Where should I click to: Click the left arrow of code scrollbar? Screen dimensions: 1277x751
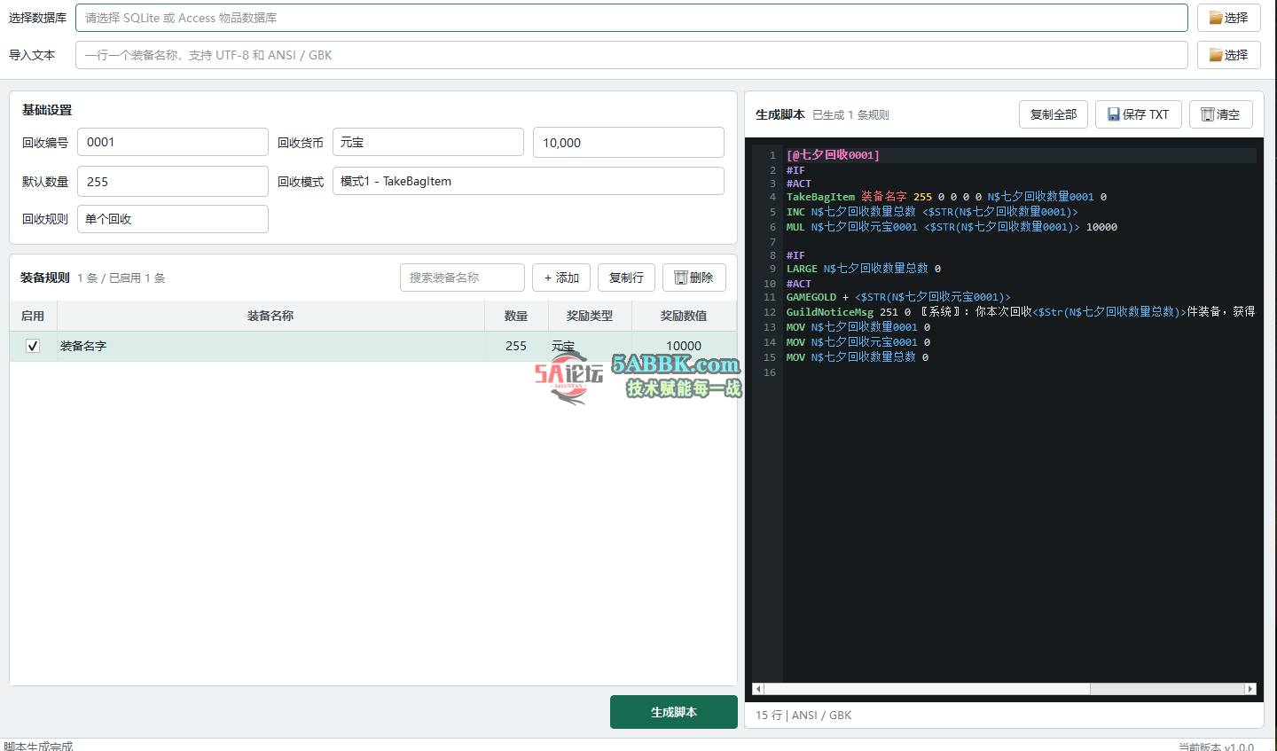pyautogui.click(x=757, y=689)
